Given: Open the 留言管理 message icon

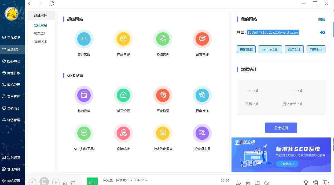Looking at the screenshot, I should pos(202,39).
